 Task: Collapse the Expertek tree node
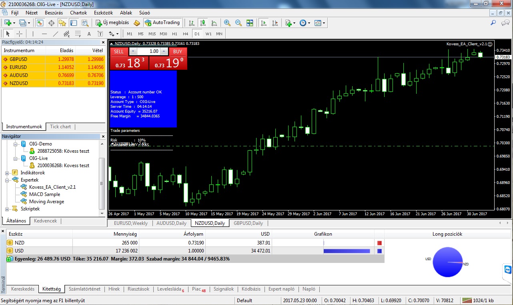7,180
